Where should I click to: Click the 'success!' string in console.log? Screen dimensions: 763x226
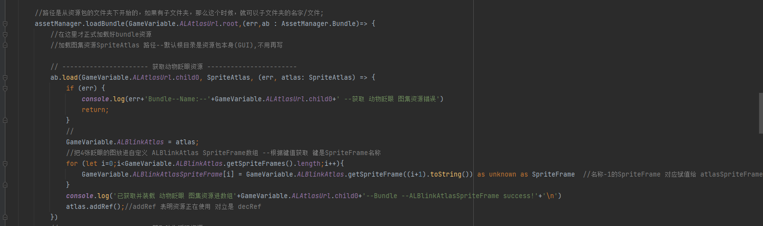(520, 196)
